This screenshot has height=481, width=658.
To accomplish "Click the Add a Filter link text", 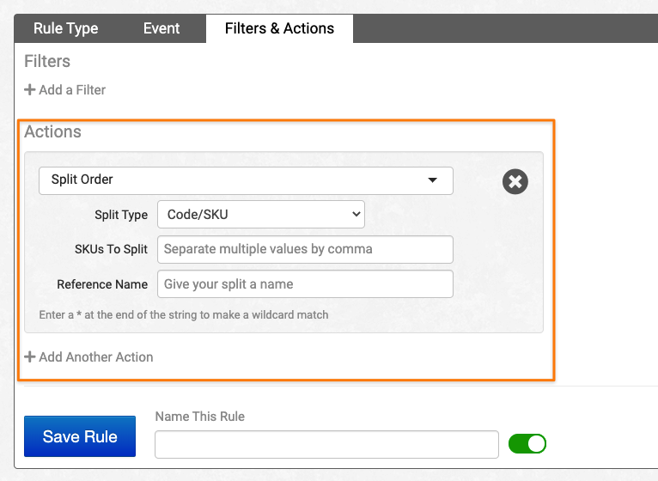I will [72, 90].
